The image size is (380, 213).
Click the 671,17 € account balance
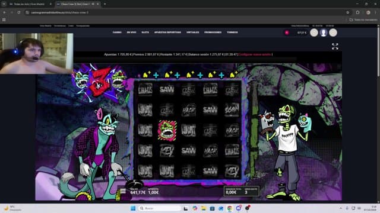coord(302,33)
